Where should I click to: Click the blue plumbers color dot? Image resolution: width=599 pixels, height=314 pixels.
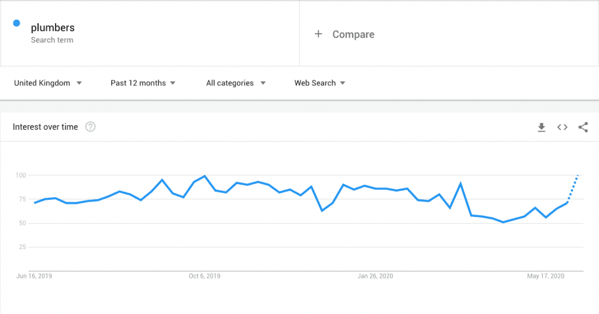pos(16,23)
